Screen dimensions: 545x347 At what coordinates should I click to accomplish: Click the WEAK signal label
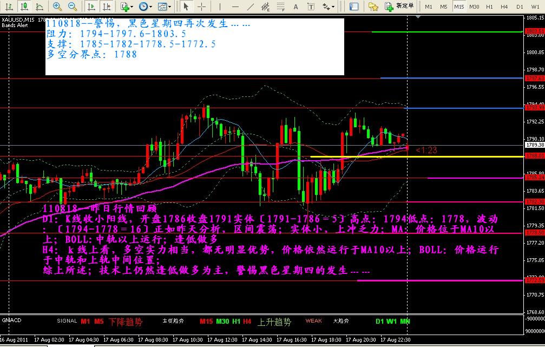(x=313, y=321)
